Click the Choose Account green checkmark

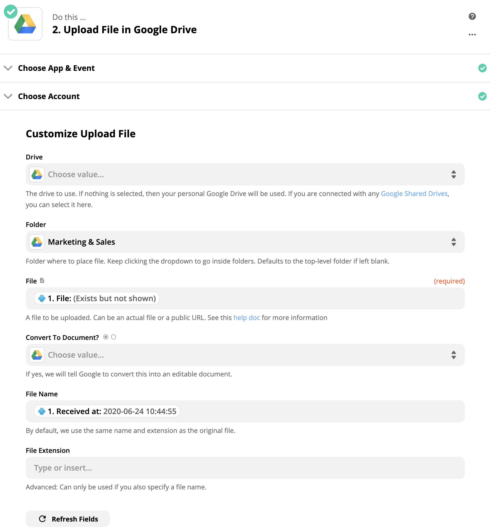click(x=482, y=96)
